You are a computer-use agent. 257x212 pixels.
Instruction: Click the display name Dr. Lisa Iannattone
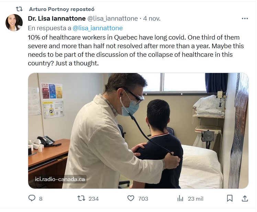57,18
